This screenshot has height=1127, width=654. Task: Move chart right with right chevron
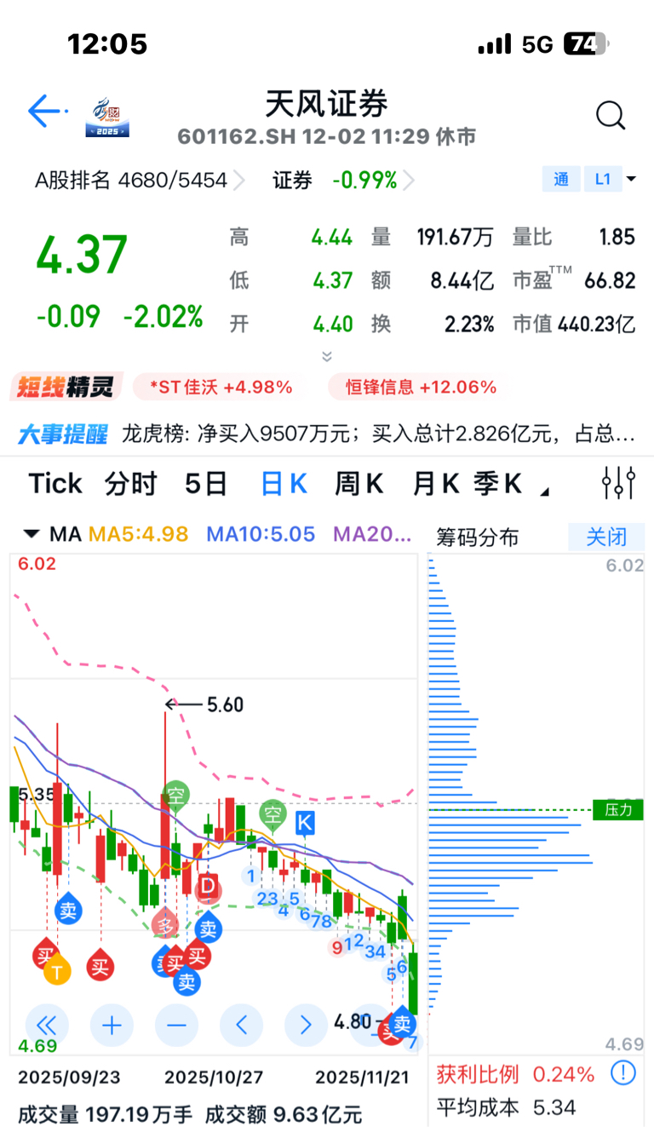tap(307, 1025)
